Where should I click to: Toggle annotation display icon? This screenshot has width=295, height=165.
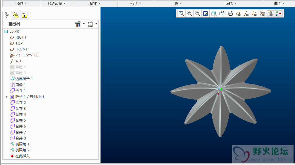tap(270, 13)
